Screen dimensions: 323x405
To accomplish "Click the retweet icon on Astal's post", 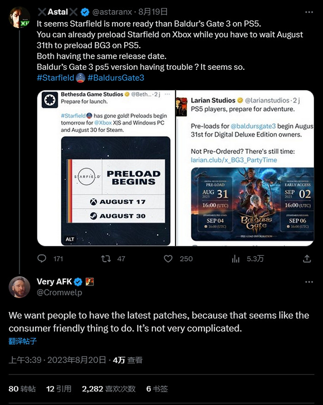I will click(x=106, y=259).
